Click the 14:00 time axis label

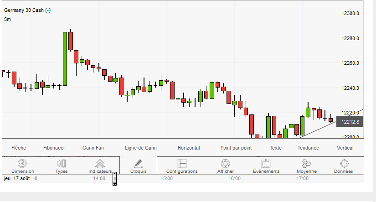click(x=99, y=178)
